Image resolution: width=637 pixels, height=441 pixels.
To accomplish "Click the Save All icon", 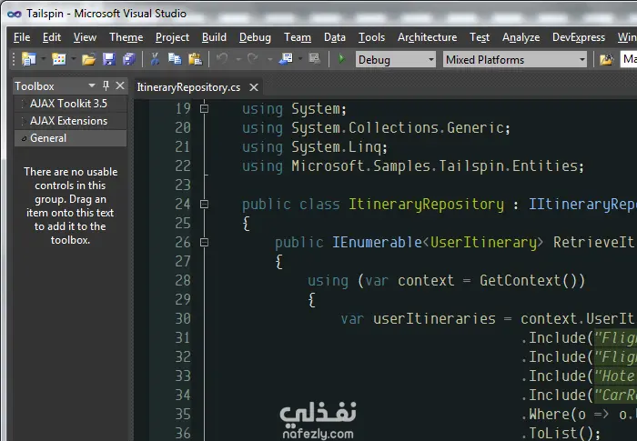I will [129, 59].
